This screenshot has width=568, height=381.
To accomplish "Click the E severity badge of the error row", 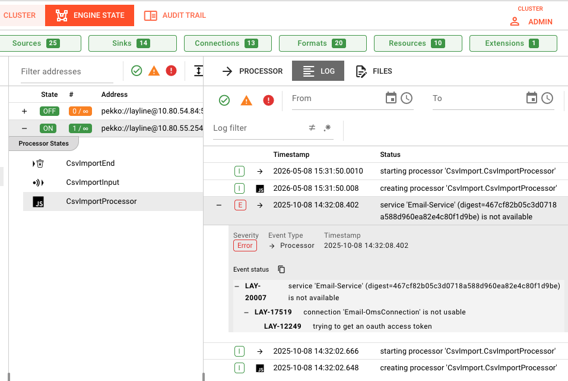I will [240, 205].
